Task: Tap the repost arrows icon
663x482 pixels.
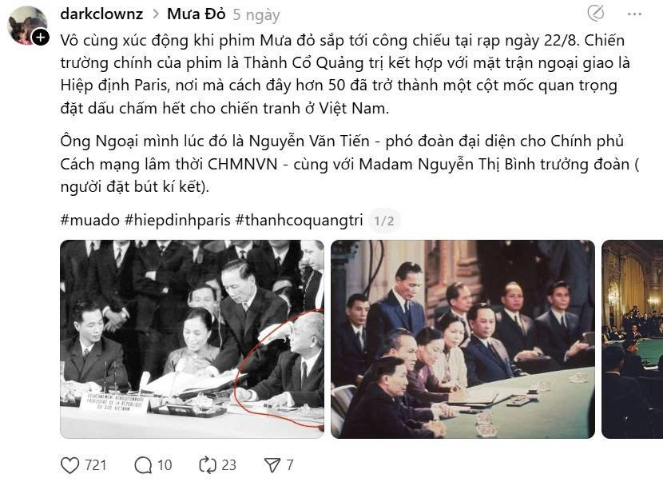Action: coord(208,465)
